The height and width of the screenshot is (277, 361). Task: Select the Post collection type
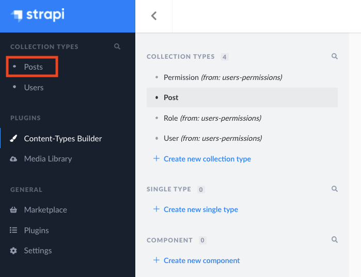click(x=242, y=97)
